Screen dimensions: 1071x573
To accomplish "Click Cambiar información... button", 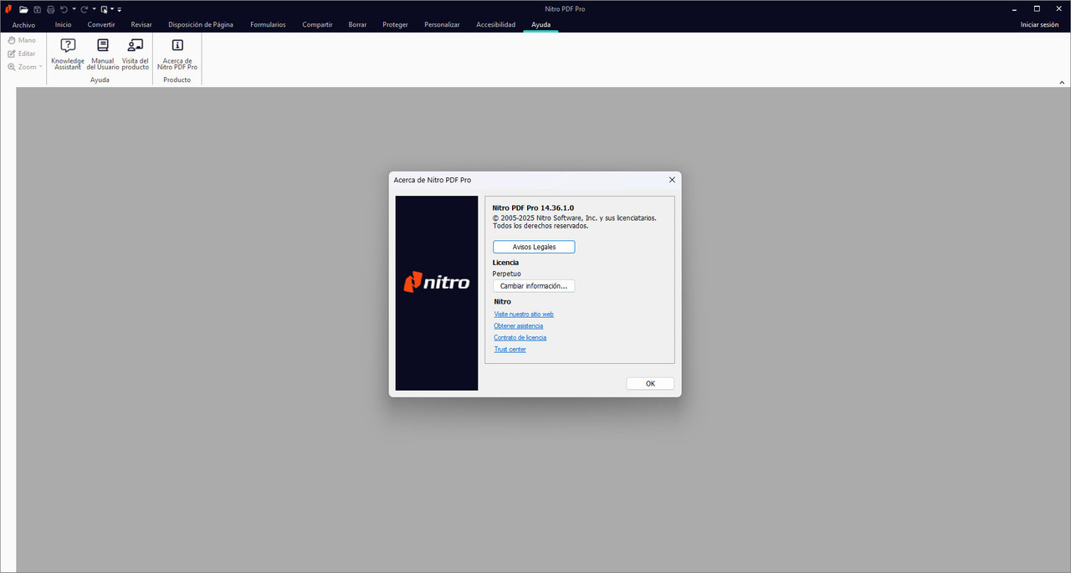I will (534, 286).
